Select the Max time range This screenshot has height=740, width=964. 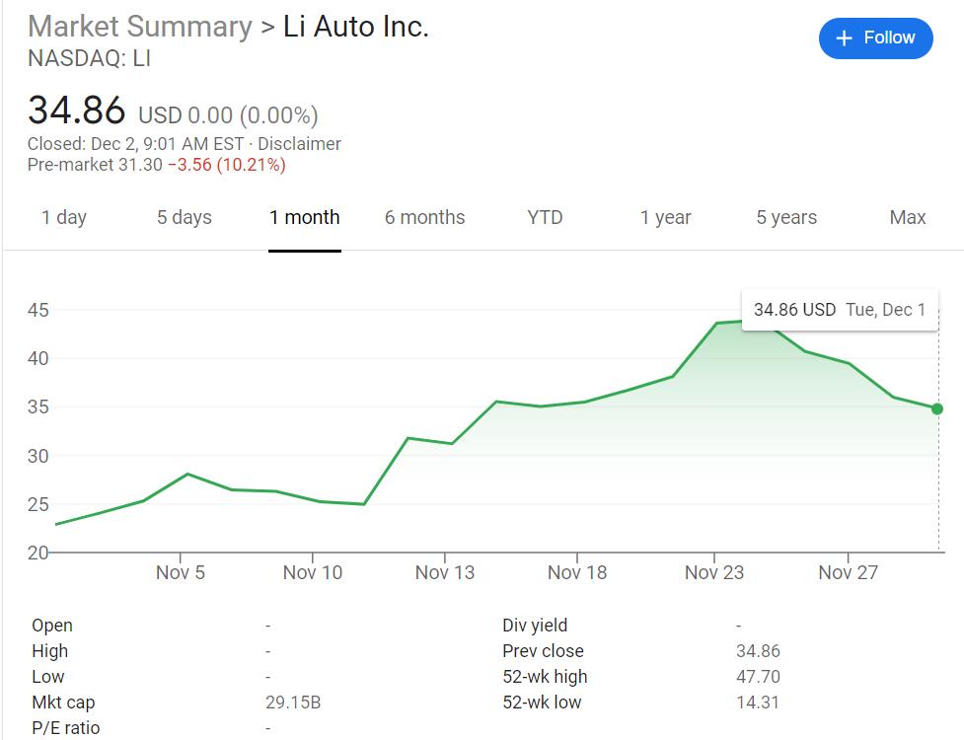[906, 217]
